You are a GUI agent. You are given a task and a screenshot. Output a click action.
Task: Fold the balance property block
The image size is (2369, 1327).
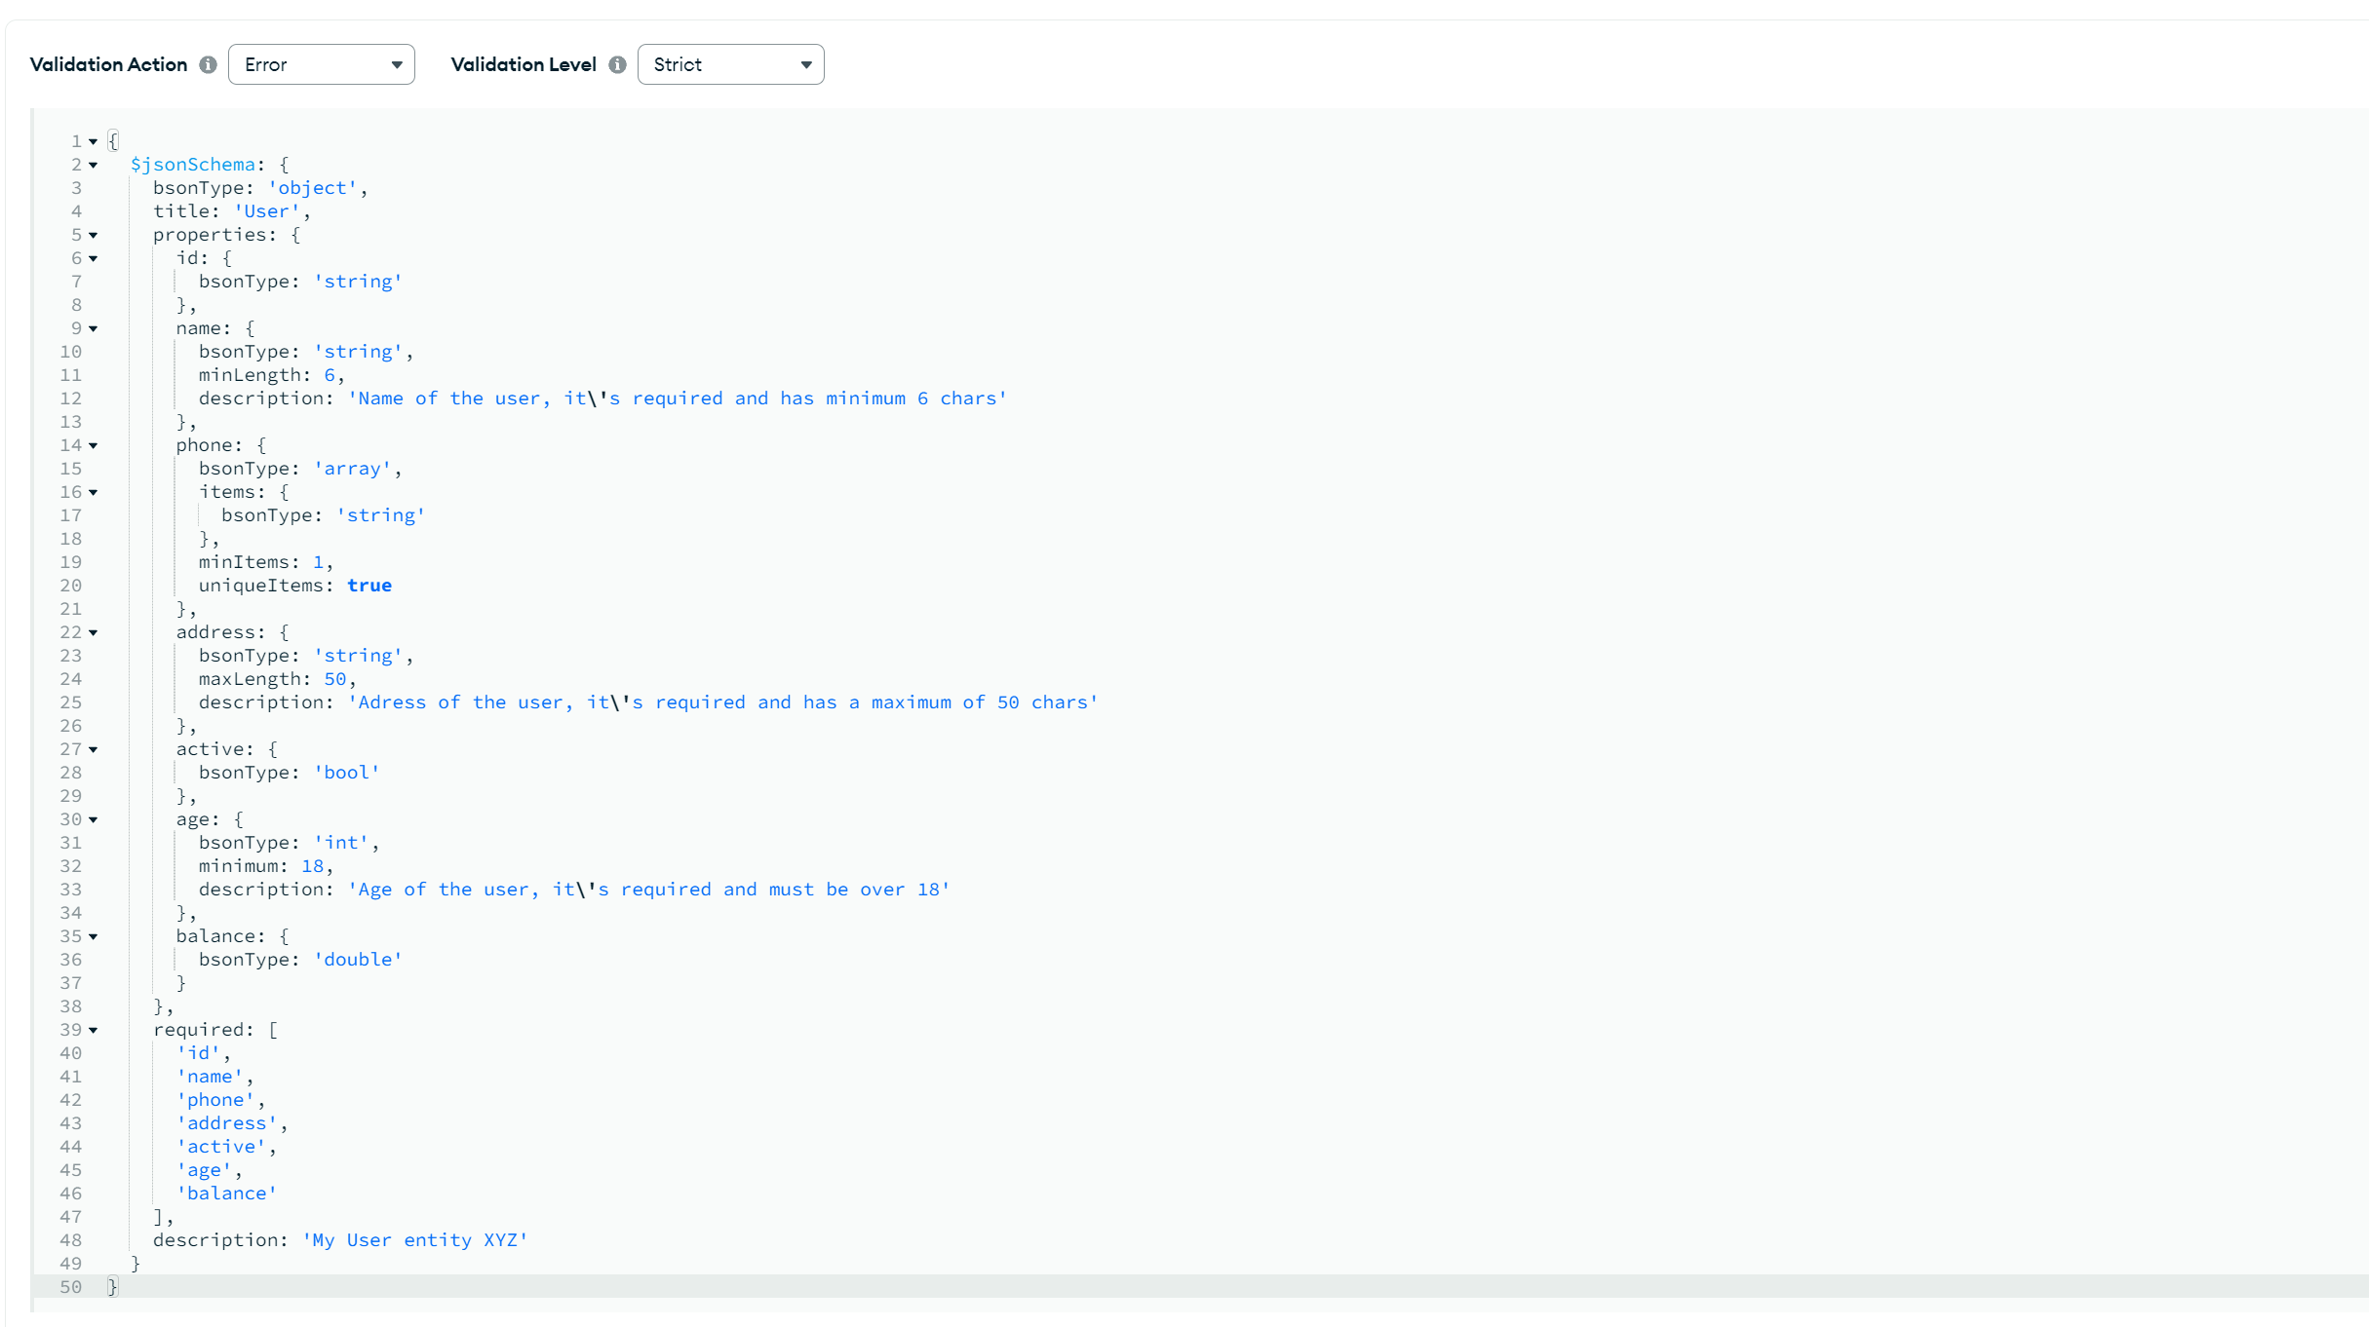[94, 936]
